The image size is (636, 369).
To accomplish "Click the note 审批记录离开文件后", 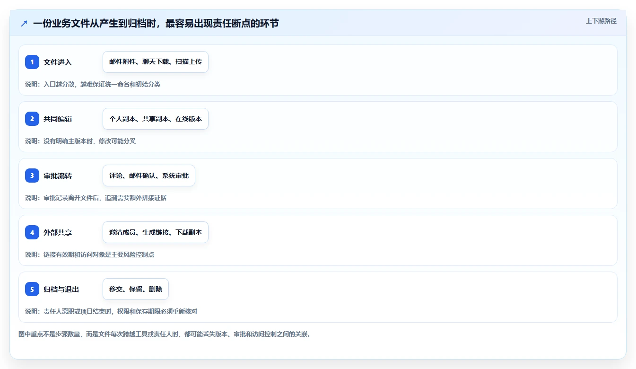I will pyautogui.click(x=96, y=198).
